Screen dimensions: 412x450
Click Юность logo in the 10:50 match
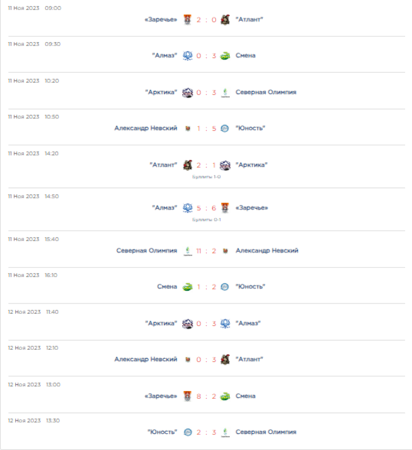tap(225, 129)
